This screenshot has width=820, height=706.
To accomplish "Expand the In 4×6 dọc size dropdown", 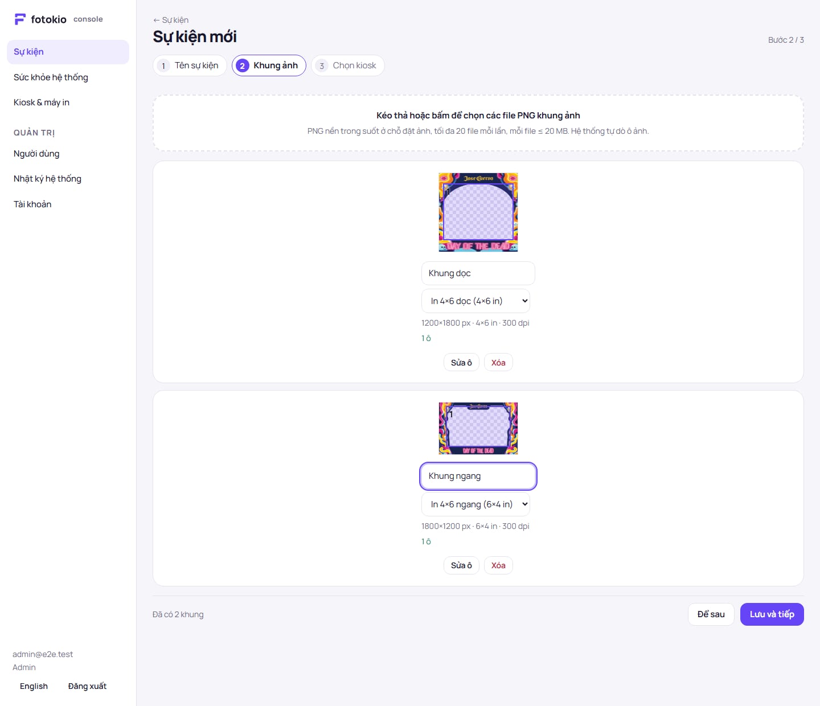I will point(475,301).
